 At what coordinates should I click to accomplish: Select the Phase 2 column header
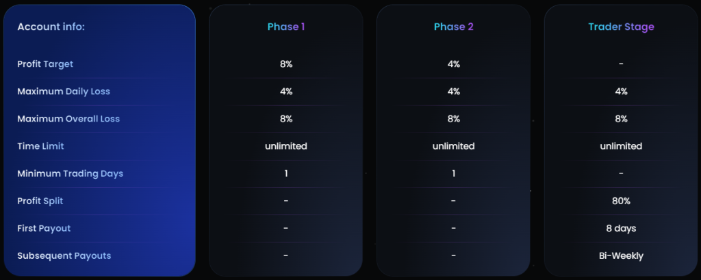click(x=453, y=27)
